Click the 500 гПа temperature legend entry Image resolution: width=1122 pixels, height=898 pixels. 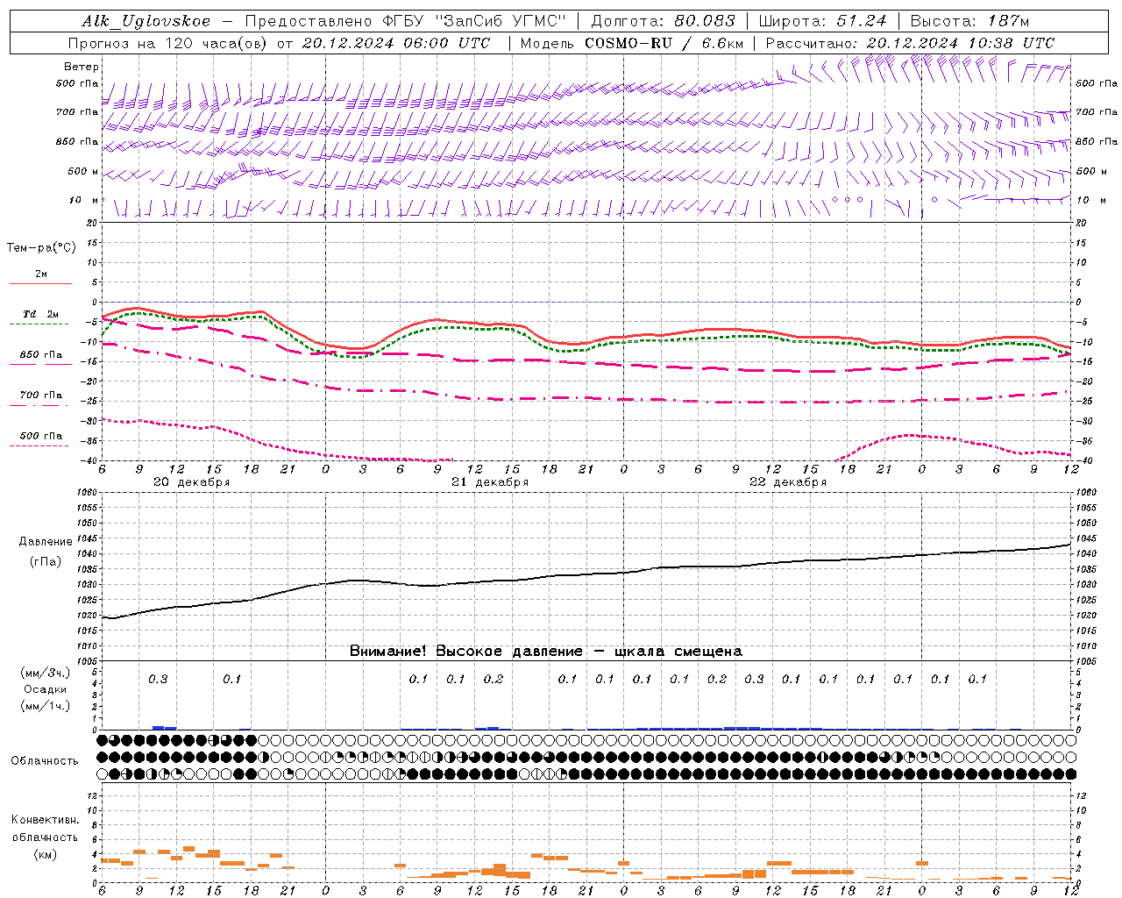click(40, 436)
